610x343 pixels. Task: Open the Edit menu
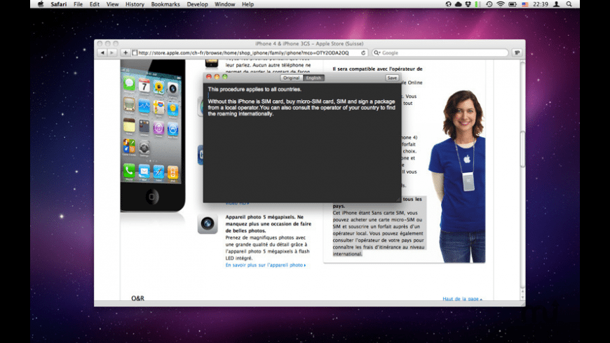coord(94,4)
